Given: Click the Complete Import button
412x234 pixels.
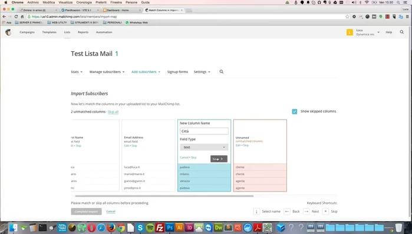Looking at the screenshot, I should click(86, 212).
